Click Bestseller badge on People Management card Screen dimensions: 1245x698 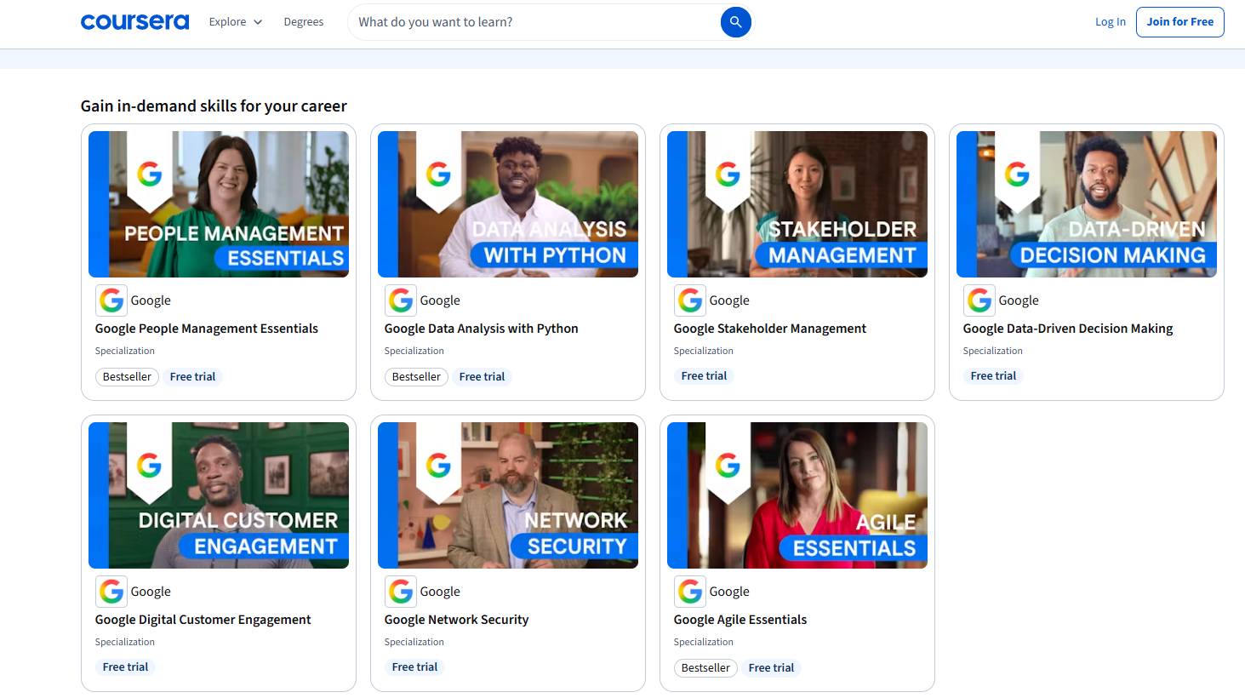coord(127,377)
